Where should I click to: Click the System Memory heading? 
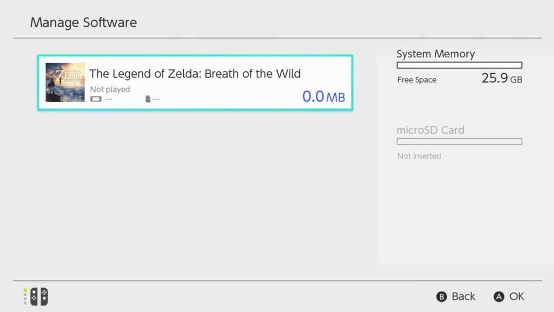[435, 54]
